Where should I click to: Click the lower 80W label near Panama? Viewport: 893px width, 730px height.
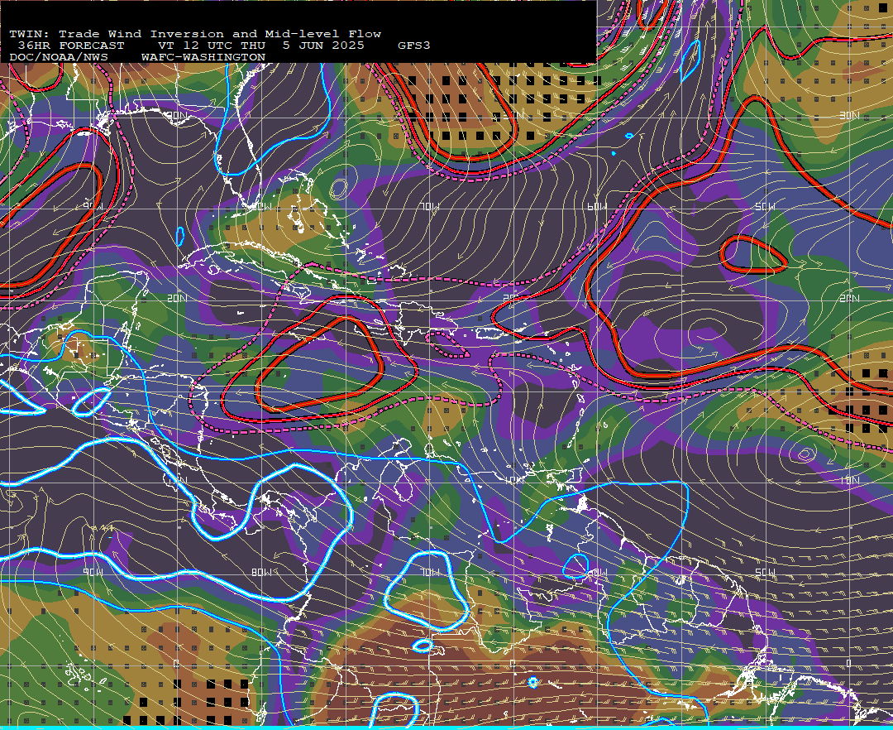pyautogui.click(x=261, y=572)
